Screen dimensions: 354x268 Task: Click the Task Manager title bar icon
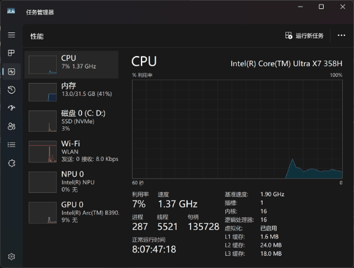[x=11, y=11]
